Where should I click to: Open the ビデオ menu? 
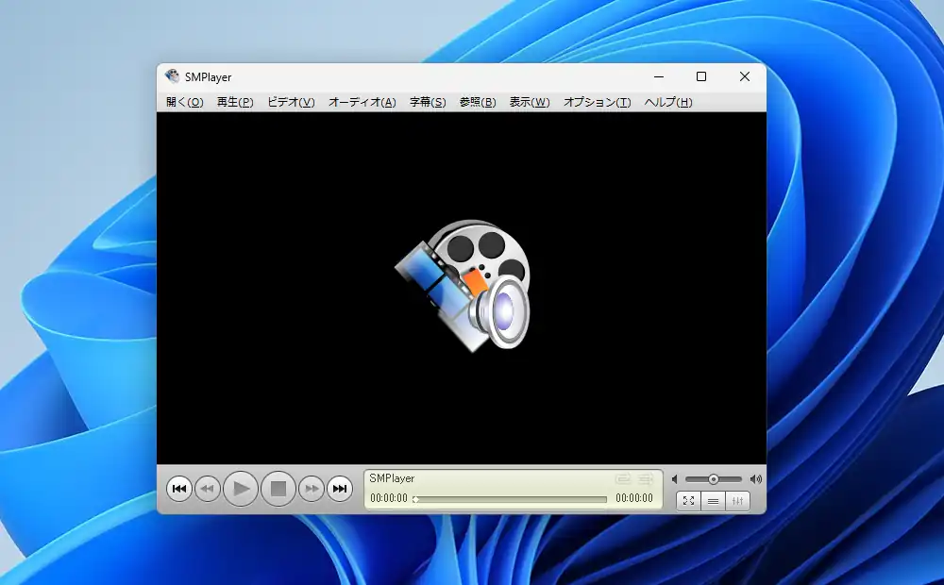(x=291, y=102)
